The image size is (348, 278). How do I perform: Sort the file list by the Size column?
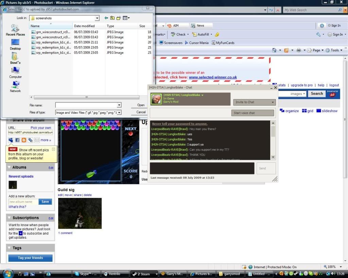pyautogui.click(x=145, y=26)
